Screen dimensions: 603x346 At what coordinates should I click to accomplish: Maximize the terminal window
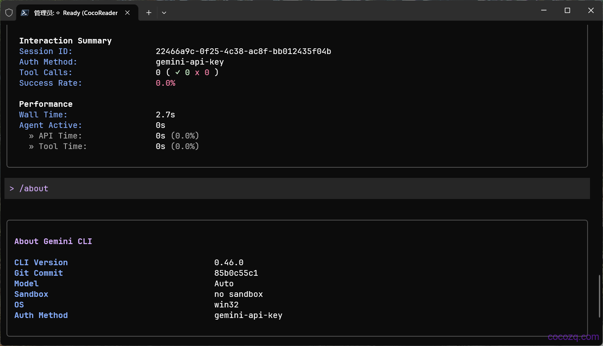(567, 11)
